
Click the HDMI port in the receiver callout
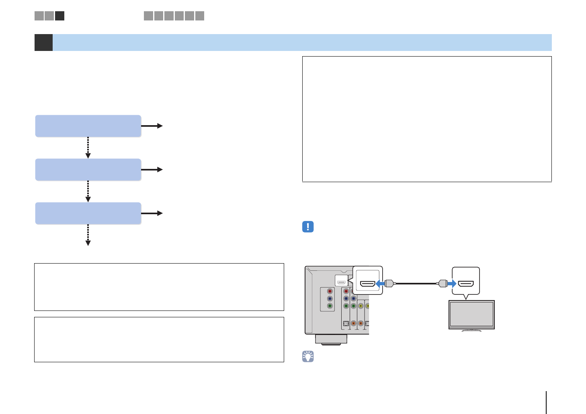[367, 284]
